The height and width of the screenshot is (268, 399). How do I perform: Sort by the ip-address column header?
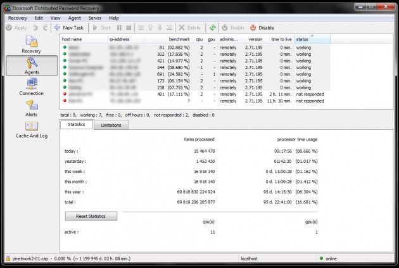126,39
